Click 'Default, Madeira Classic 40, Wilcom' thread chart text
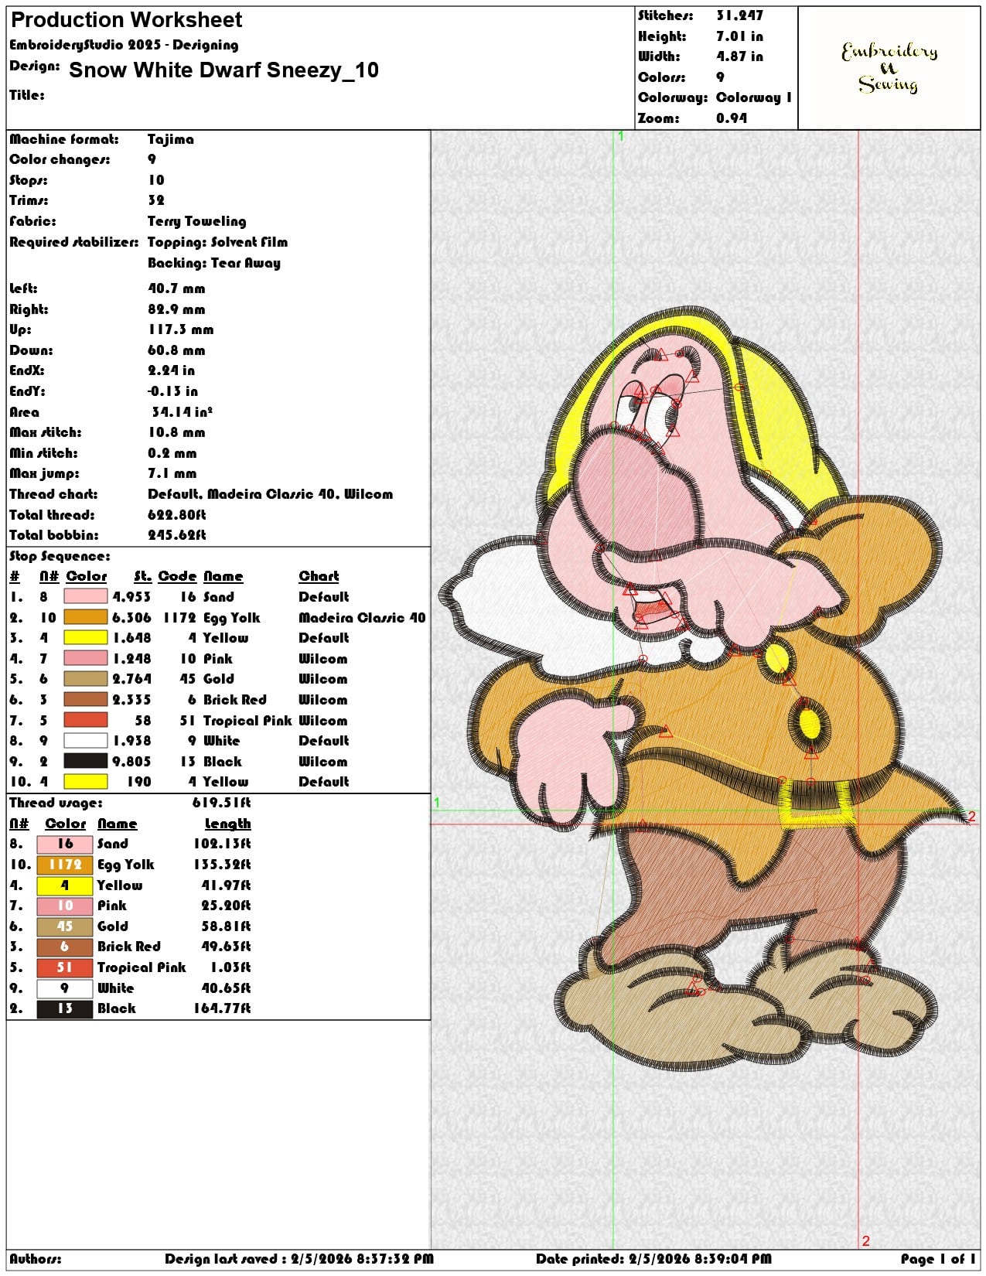 [271, 494]
